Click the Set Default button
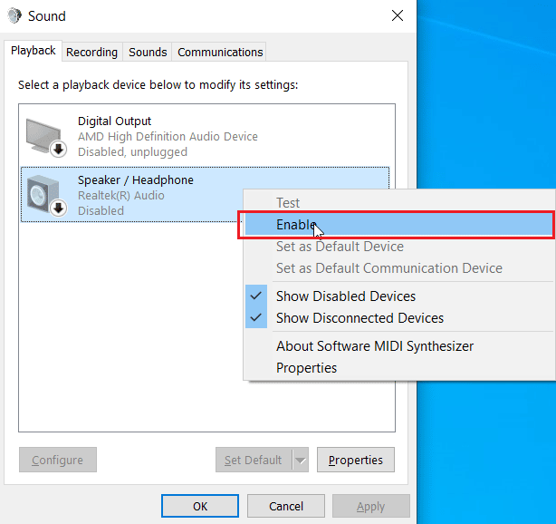Viewport: 556px width, 524px height. click(x=254, y=460)
